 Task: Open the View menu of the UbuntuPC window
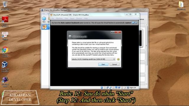[66, 18]
